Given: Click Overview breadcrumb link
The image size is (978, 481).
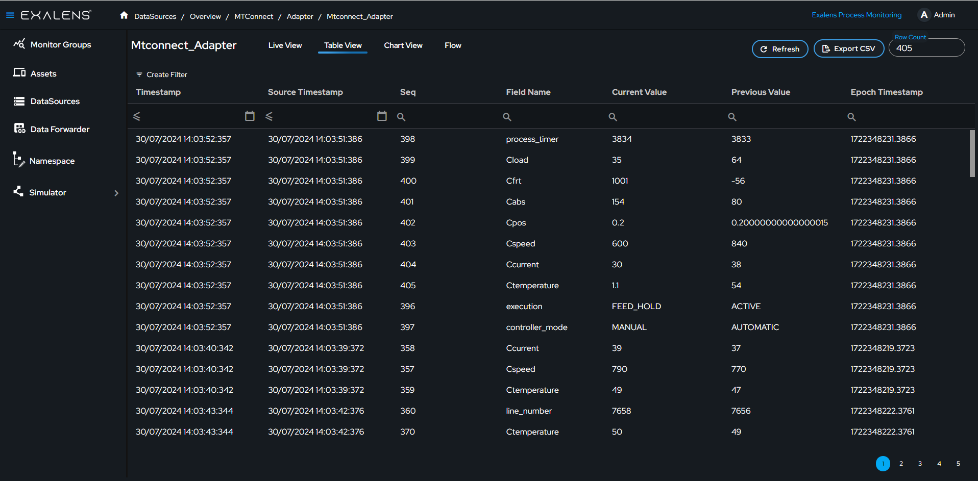Looking at the screenshot, I should (x=205, y=16).
